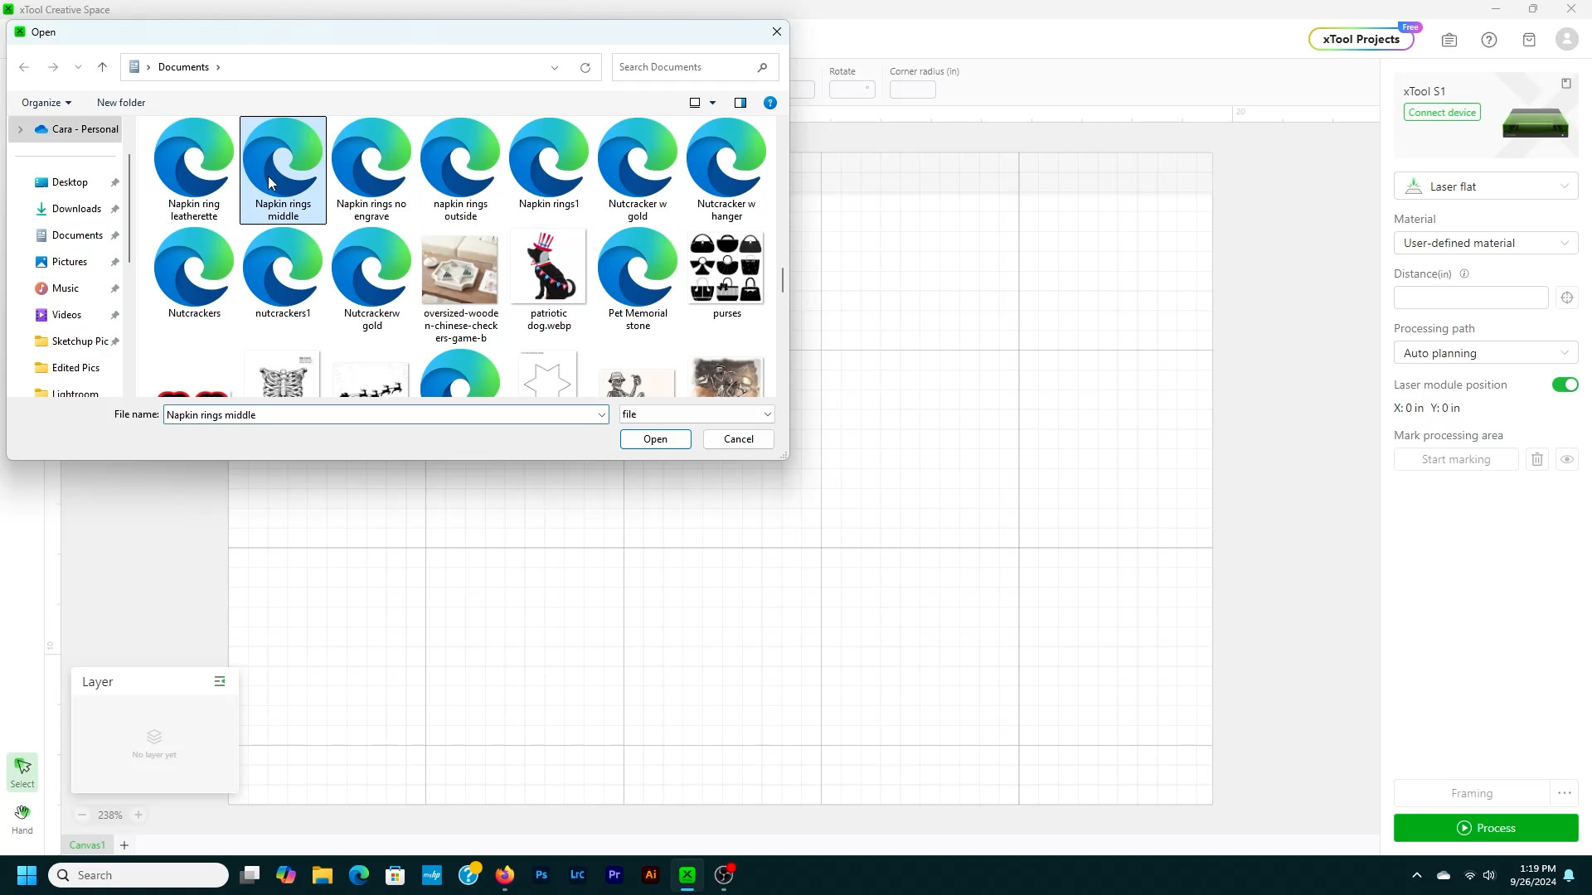Toggle marked area visibility eye icon

click(x=1567, y=459)
